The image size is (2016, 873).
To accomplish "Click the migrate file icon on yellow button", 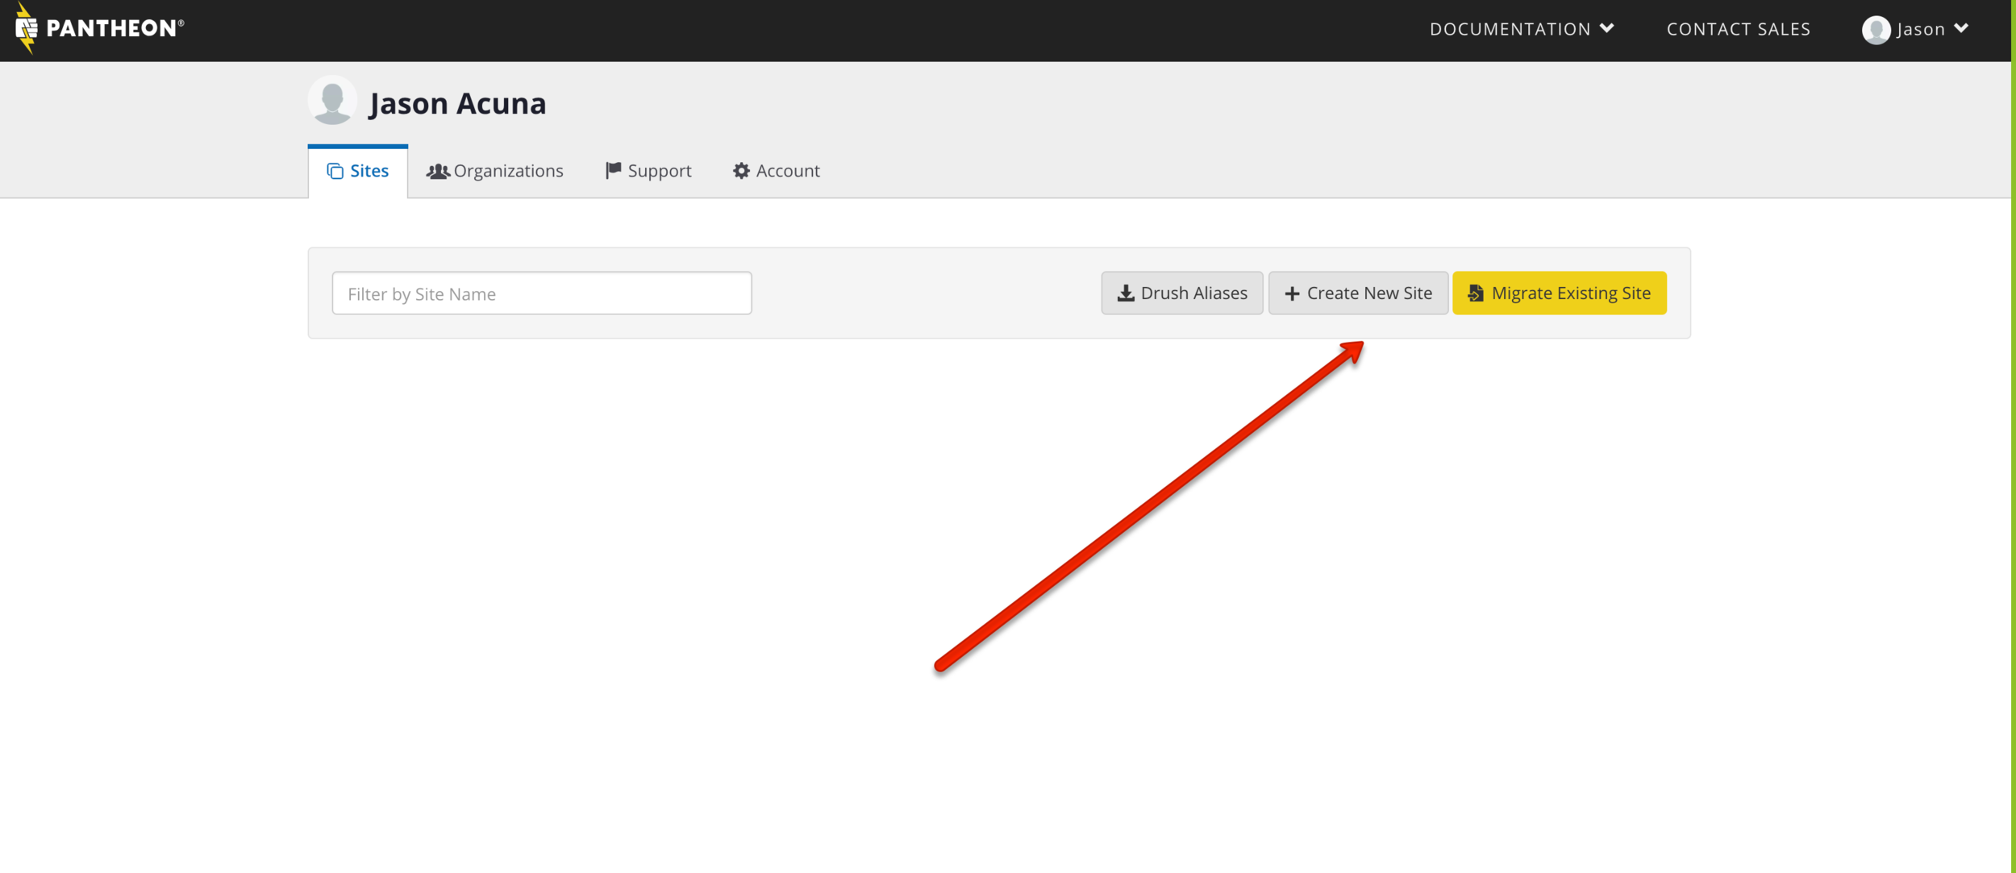I will pos(1476,293).
